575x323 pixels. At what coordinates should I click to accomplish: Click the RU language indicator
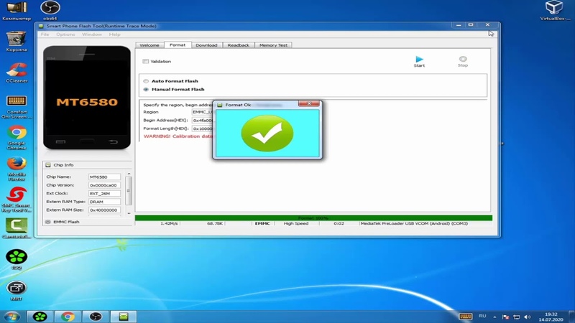click(x=482, y=316)
